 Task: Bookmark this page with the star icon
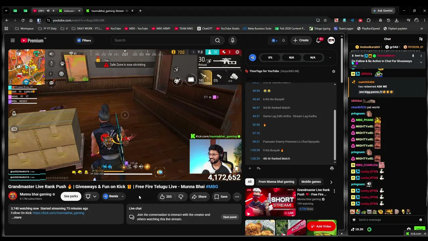(325, 20)
